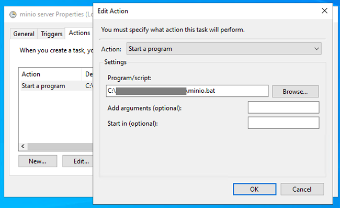The width and height of the screenshot is (340, 208).
Task: Open the Action dropdown chevron
Action: coord(316,49)
